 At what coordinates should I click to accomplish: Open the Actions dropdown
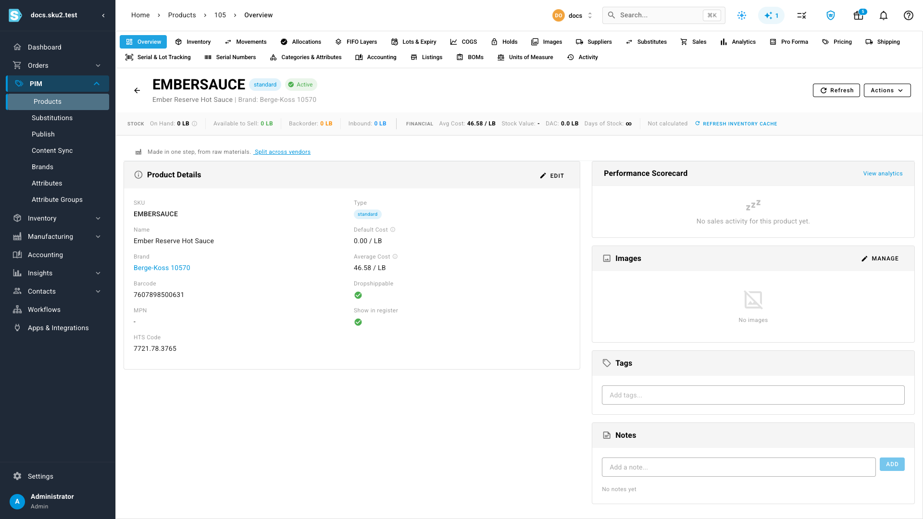tap(887, 90)
